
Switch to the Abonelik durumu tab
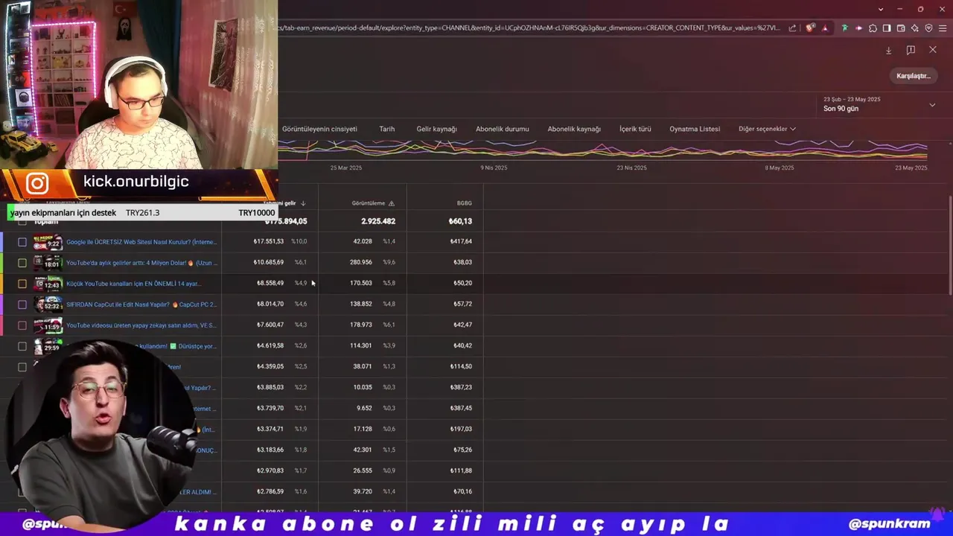tap(503, 129)
